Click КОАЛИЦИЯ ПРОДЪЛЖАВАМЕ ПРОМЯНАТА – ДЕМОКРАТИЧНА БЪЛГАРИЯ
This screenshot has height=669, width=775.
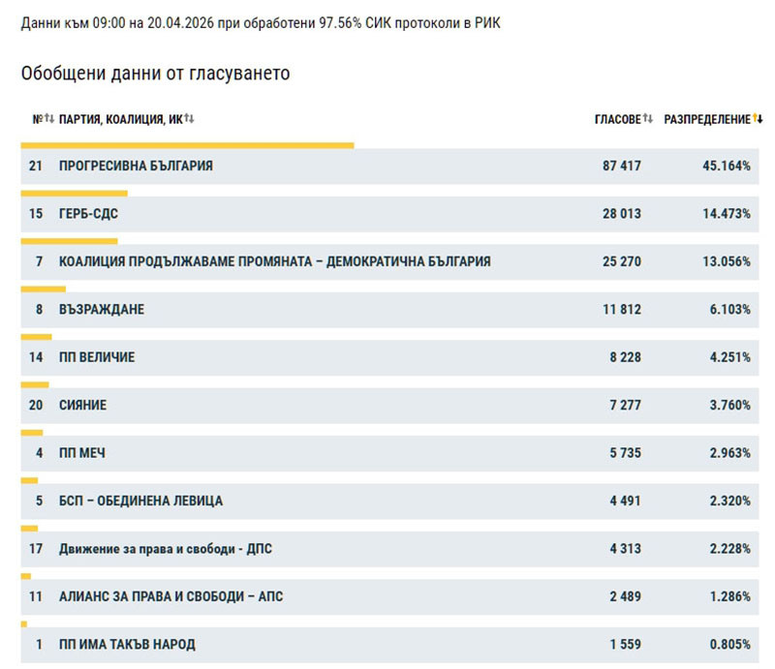[x=274, y=261]
